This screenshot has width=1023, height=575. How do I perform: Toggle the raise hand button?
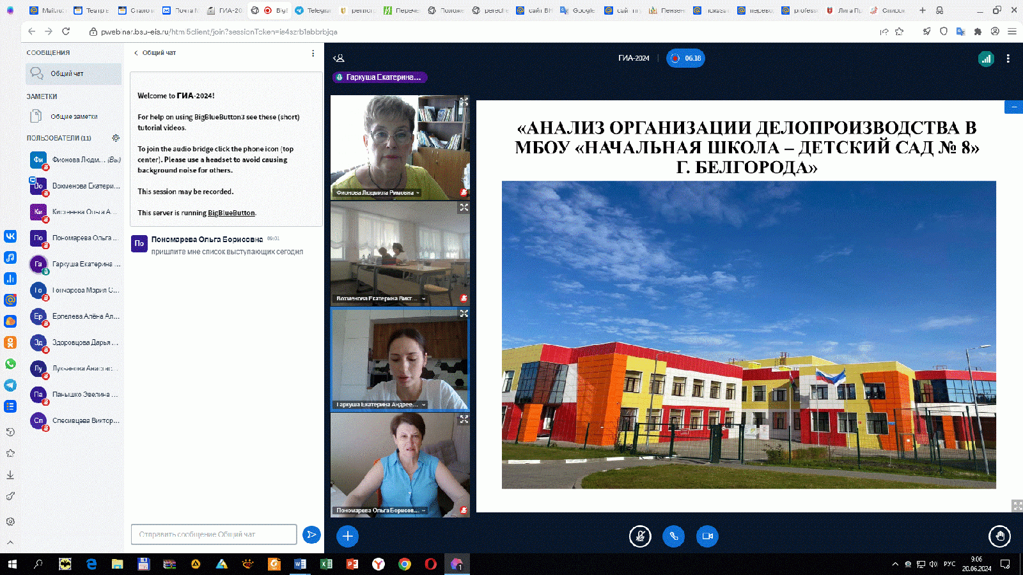(999, 536)
